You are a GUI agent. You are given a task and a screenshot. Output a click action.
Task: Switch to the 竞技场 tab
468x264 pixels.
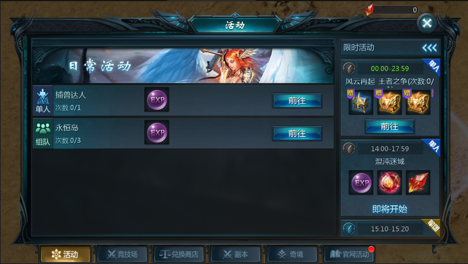tap(122, 254)
